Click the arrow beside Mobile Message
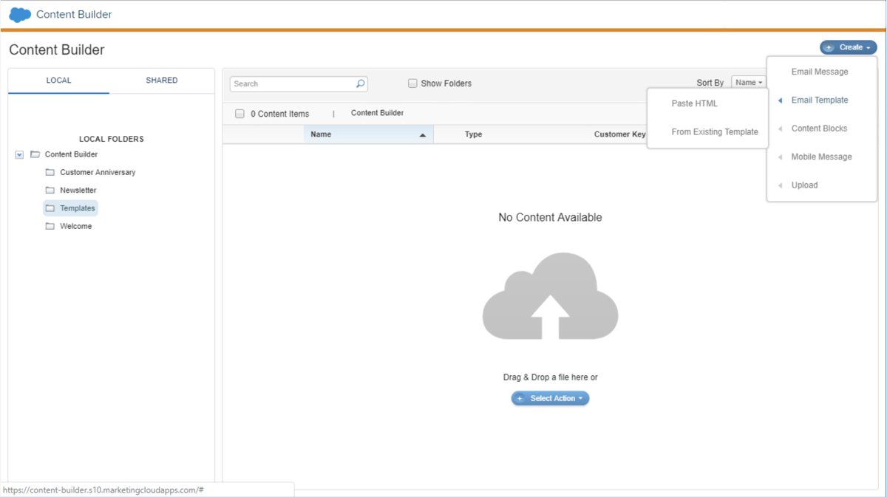 click(780, 157)
